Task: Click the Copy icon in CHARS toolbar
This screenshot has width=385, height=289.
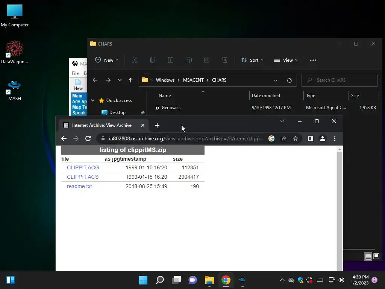Action: 153,60
